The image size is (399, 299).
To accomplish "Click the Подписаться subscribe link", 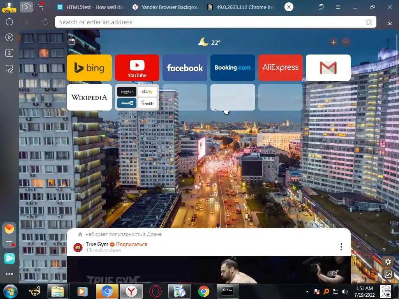I will [132, 244].
